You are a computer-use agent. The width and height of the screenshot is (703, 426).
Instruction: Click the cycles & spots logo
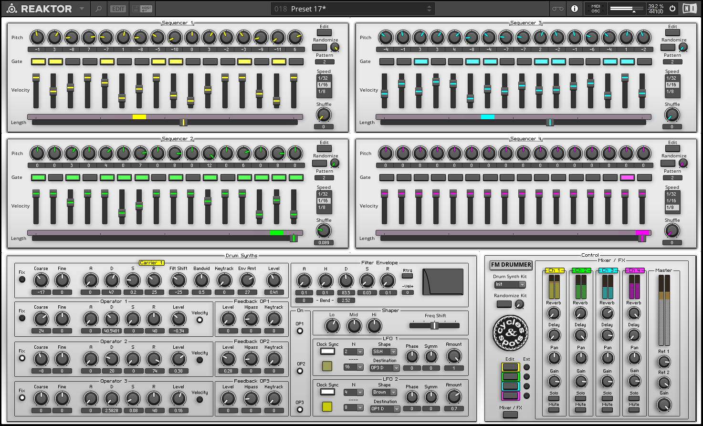coord(510,332)
